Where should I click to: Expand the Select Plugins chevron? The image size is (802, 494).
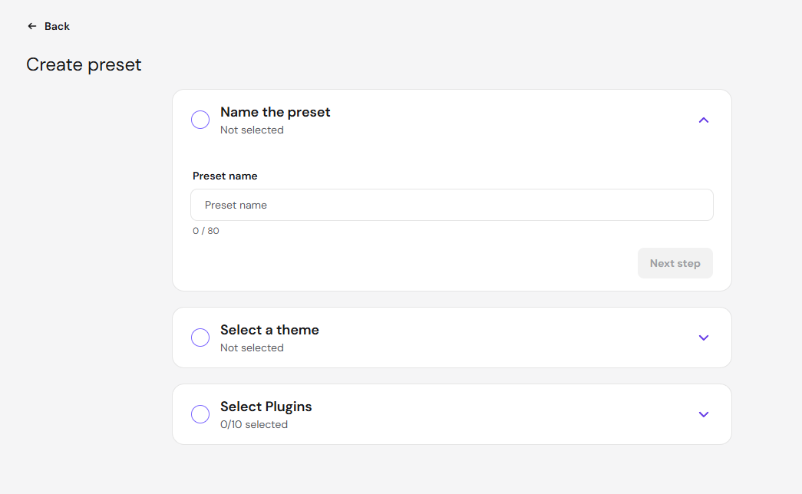tap(703, 414)
